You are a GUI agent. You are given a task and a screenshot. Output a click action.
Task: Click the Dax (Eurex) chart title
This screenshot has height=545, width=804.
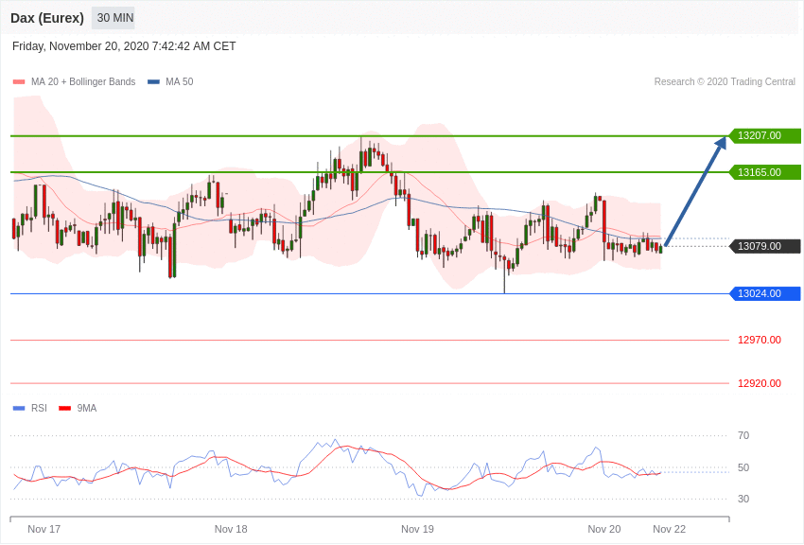point(47,18)
